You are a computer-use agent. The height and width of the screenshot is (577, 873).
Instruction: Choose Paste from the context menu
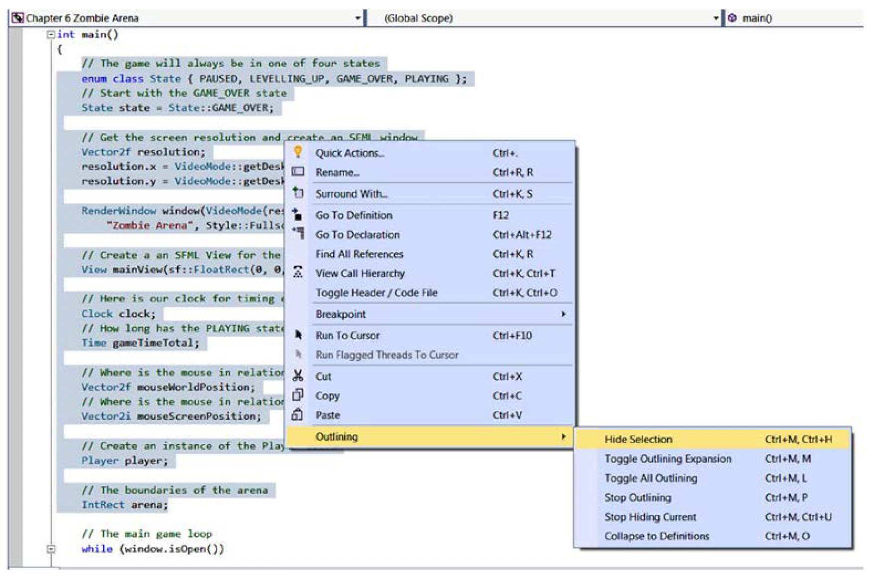point(431,415)
